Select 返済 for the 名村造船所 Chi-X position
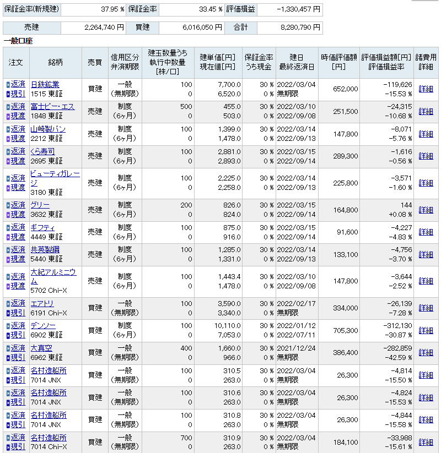441x453 pixels. tap(18, 438)
